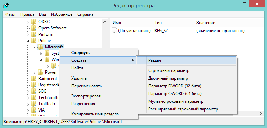This screenshot has height=128, width=267.
Task: Expand the SOG tree node
Action: click(28, 91)
